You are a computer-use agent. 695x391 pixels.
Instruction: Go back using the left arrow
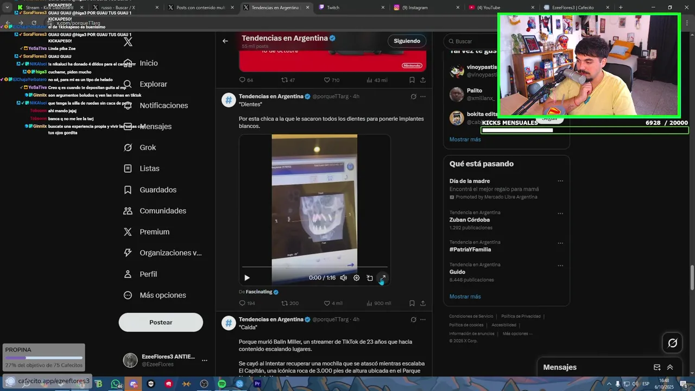(x=225, y=41)
